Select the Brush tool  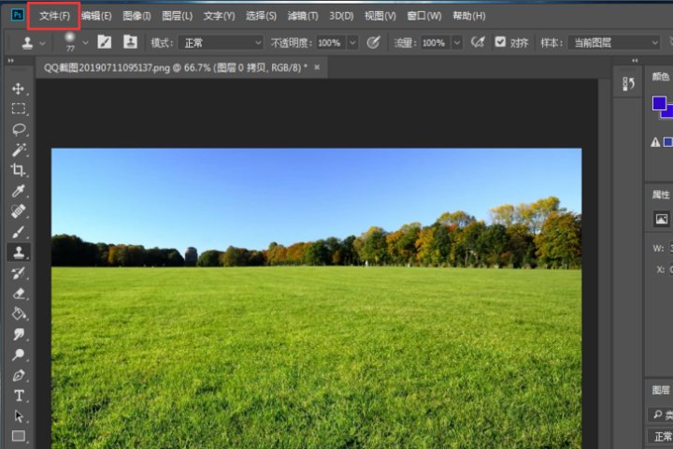(x=18, y=232)
